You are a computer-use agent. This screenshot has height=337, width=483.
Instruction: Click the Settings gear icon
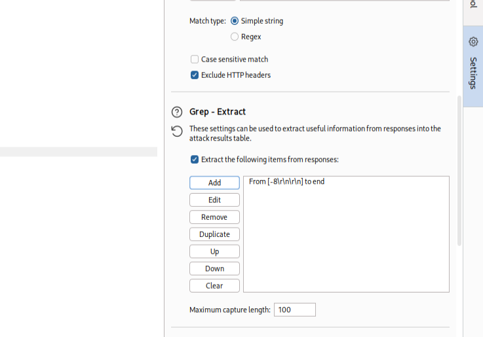click(x=473, y=42)
